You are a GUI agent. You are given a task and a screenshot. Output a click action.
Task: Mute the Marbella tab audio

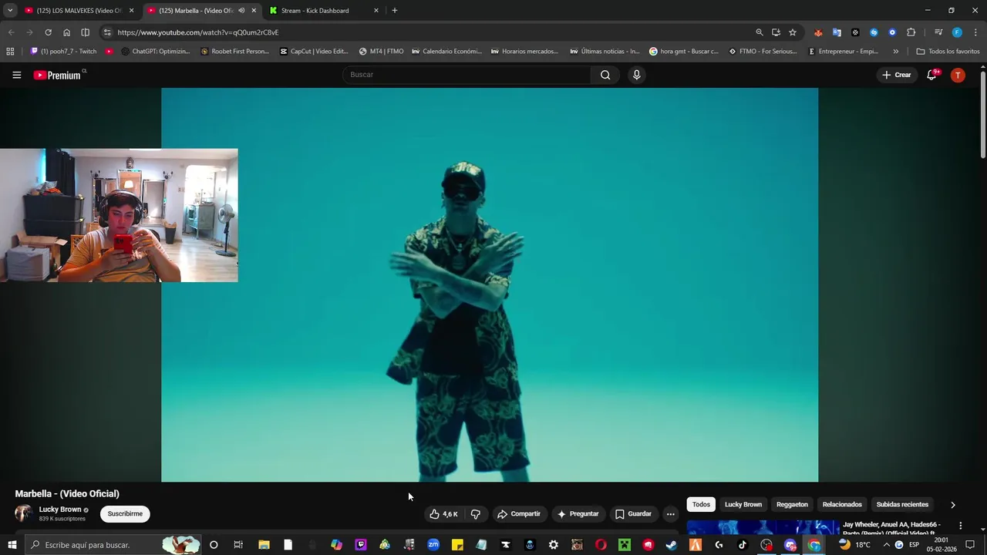[241, 11]
